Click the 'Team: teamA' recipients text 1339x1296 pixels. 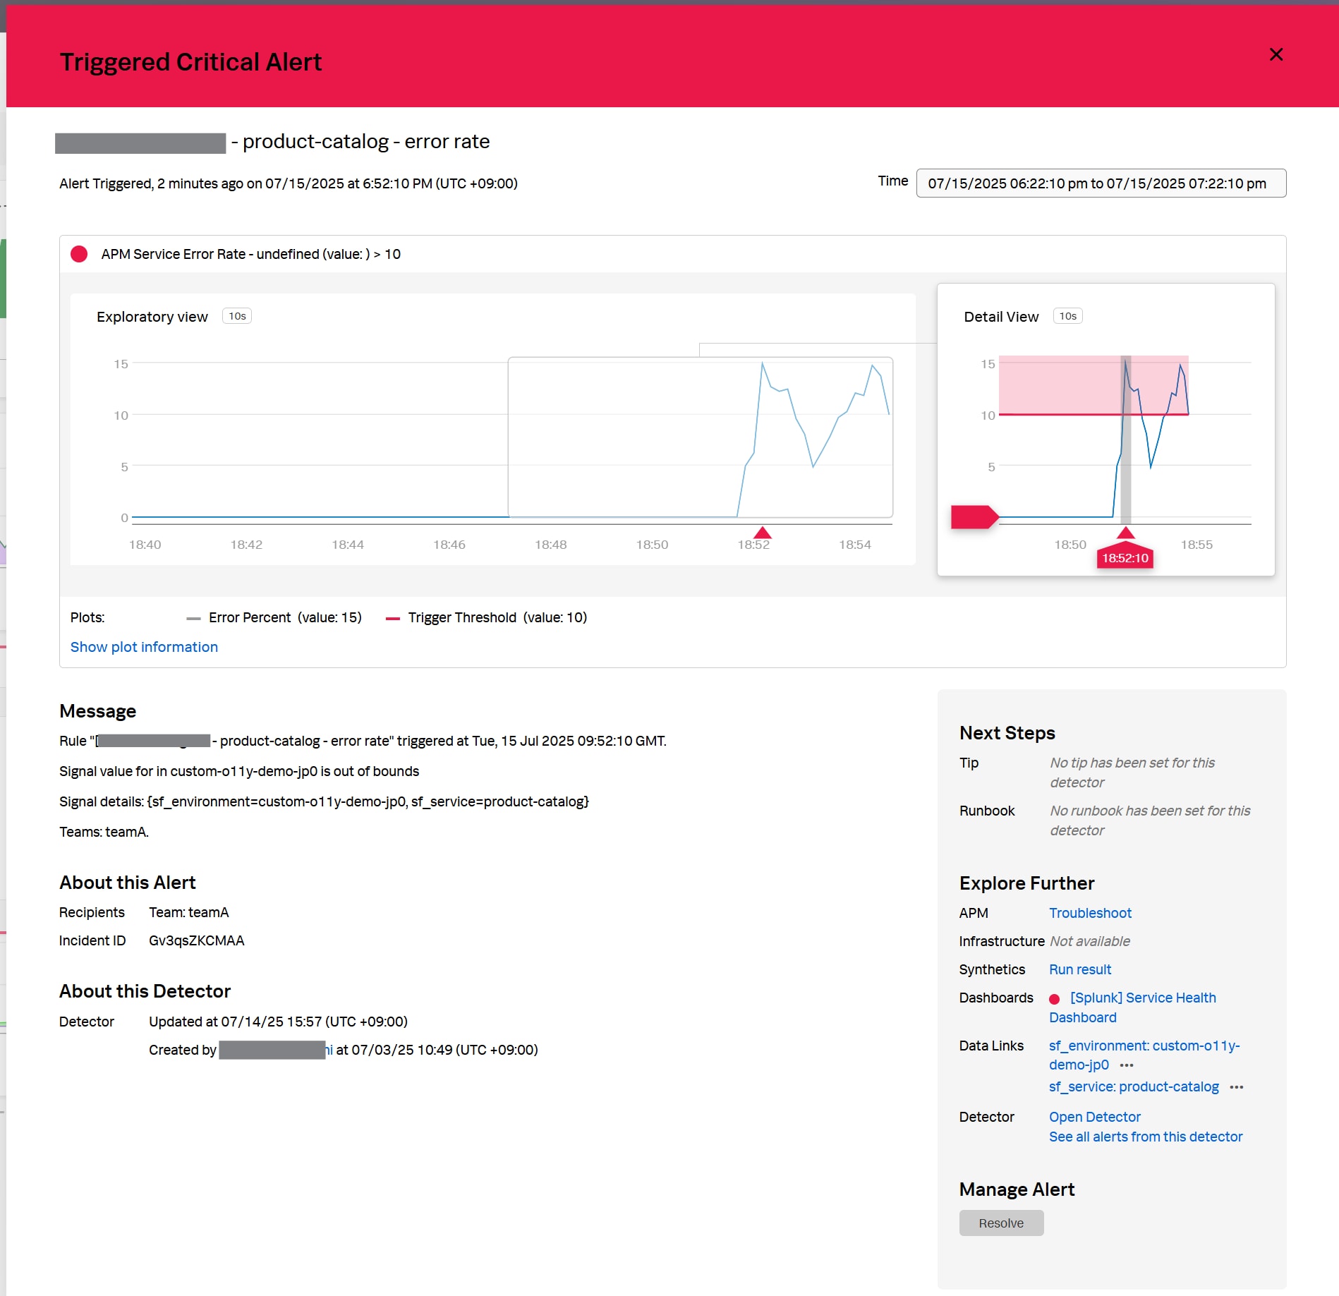[188, 912]
